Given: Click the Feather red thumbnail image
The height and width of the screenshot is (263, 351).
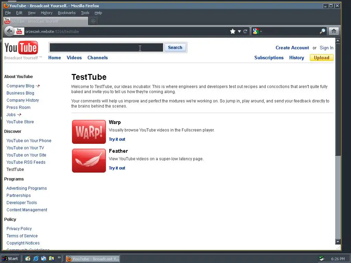Looking at the screenshot, I should tap(89, 161).
